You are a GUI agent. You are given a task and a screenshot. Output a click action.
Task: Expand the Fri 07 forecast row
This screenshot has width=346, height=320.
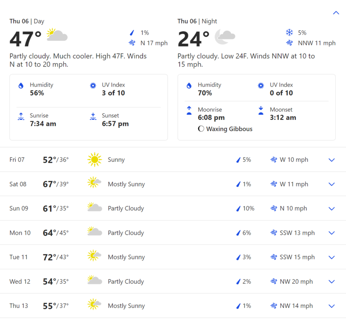(x=331, y=160)
